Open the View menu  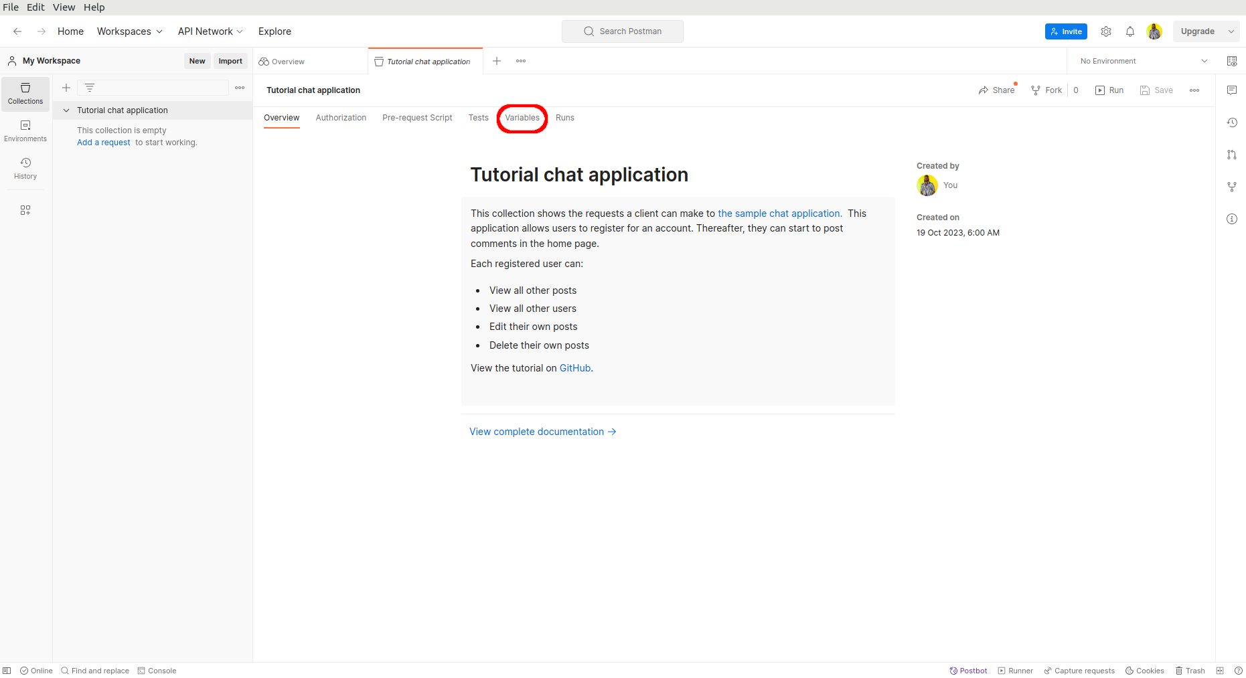click(x=64, y=7)
